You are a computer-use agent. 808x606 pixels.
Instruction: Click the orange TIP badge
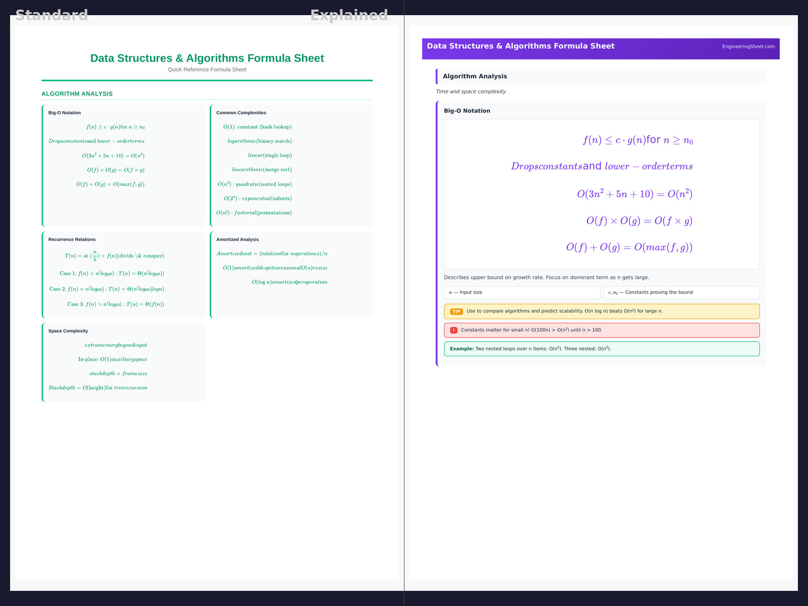point(456,312)
